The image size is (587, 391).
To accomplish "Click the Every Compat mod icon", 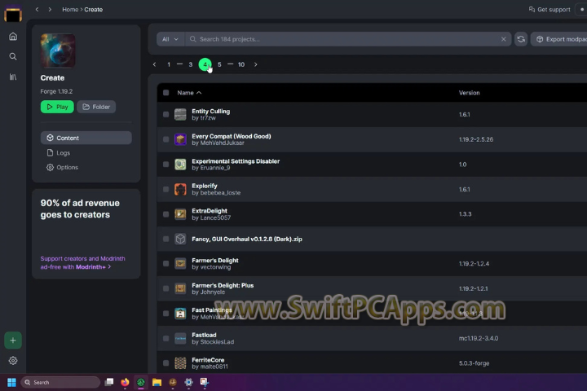I will pos(180,139).
